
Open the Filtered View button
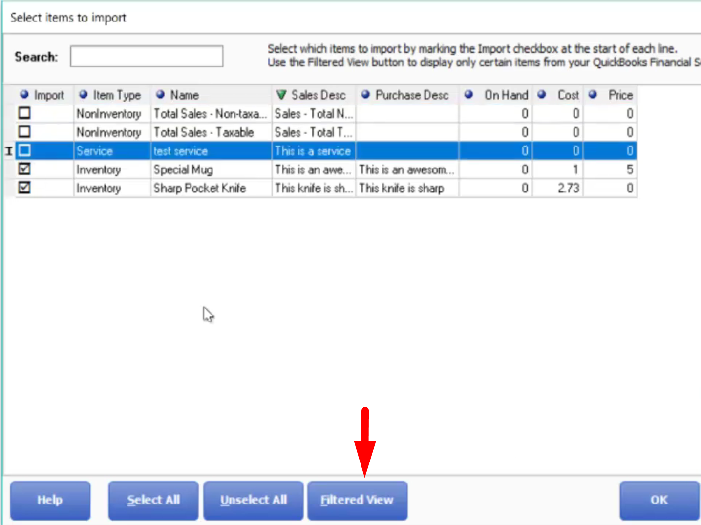[357, 500]
